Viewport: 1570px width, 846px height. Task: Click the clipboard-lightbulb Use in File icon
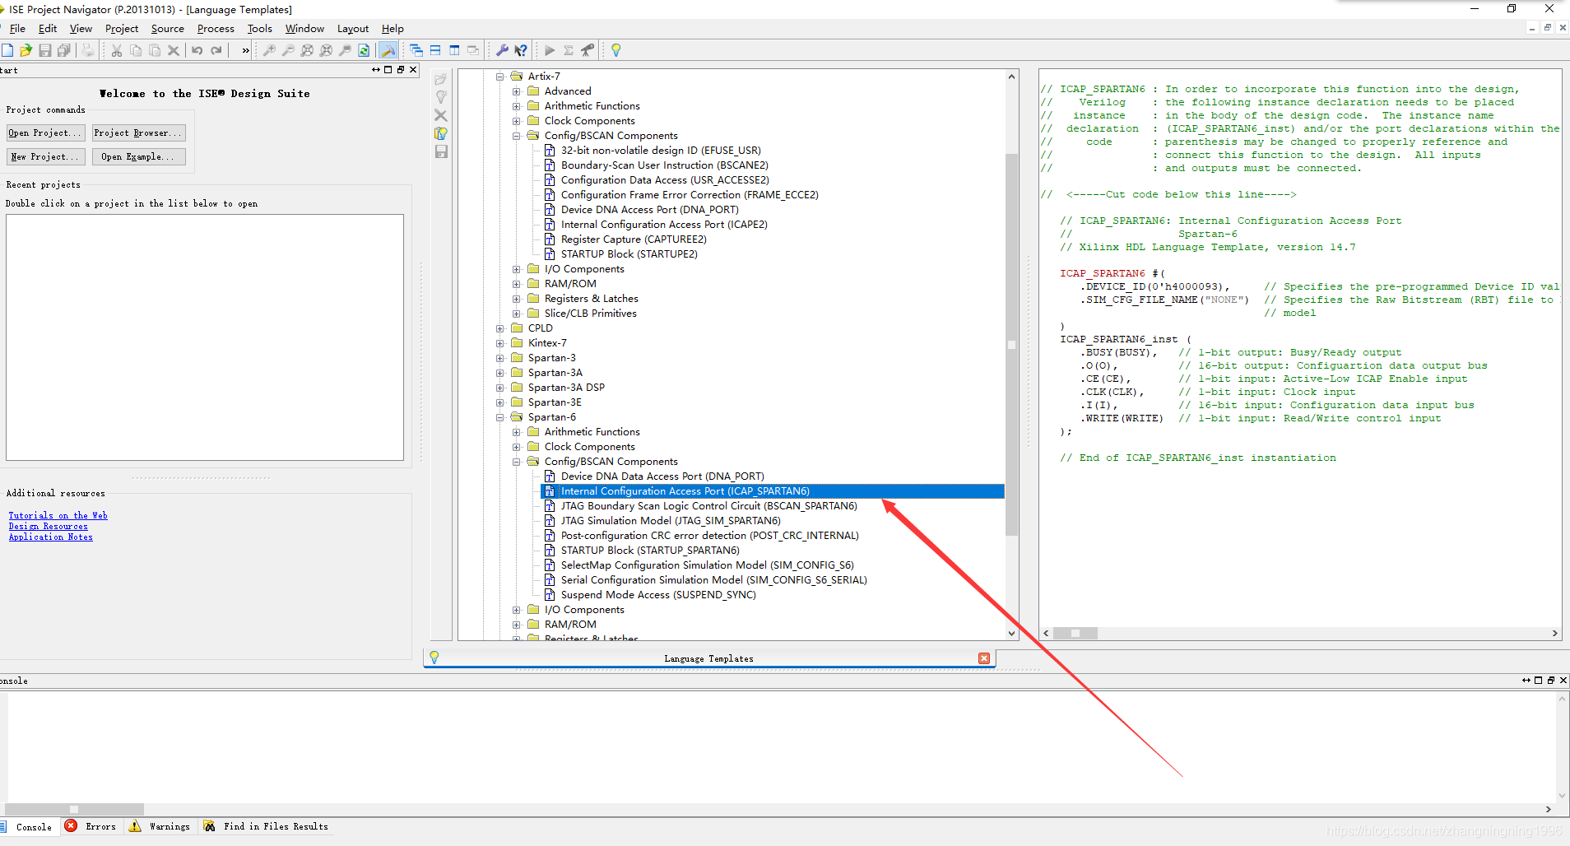(441, 133)
